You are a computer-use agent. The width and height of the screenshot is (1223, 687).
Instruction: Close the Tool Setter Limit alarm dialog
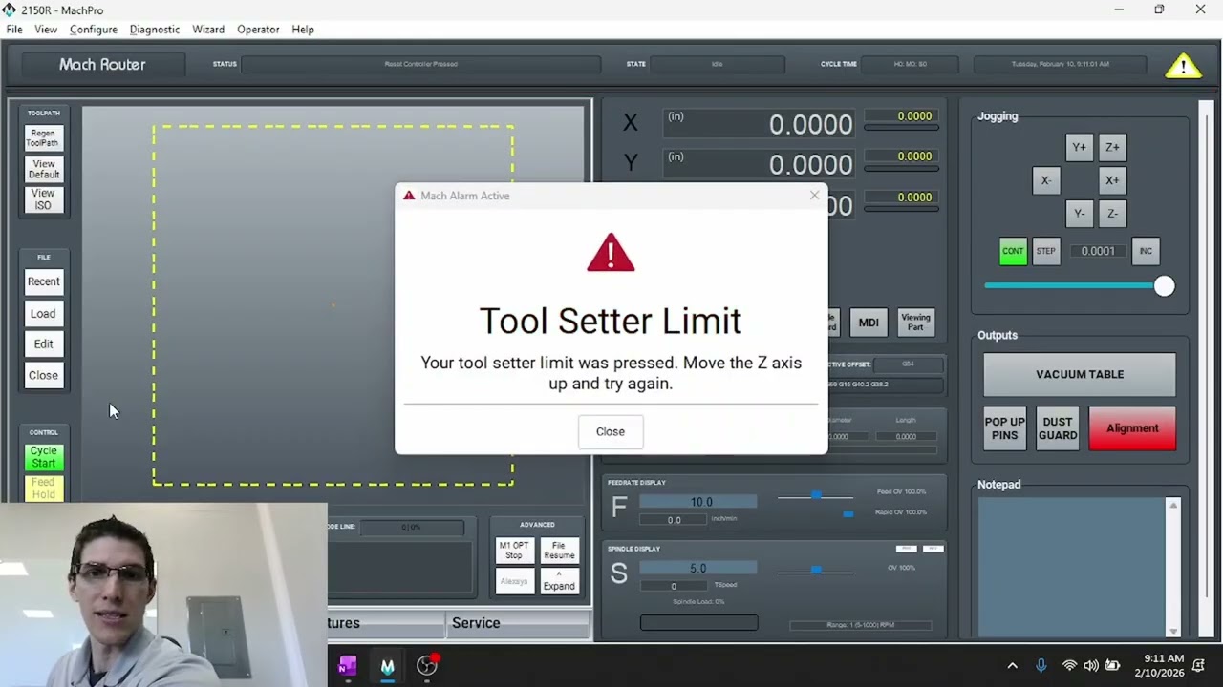611,431
